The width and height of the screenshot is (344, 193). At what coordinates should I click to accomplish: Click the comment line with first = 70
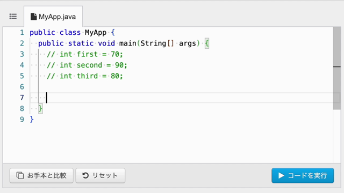tap(85, 54)
